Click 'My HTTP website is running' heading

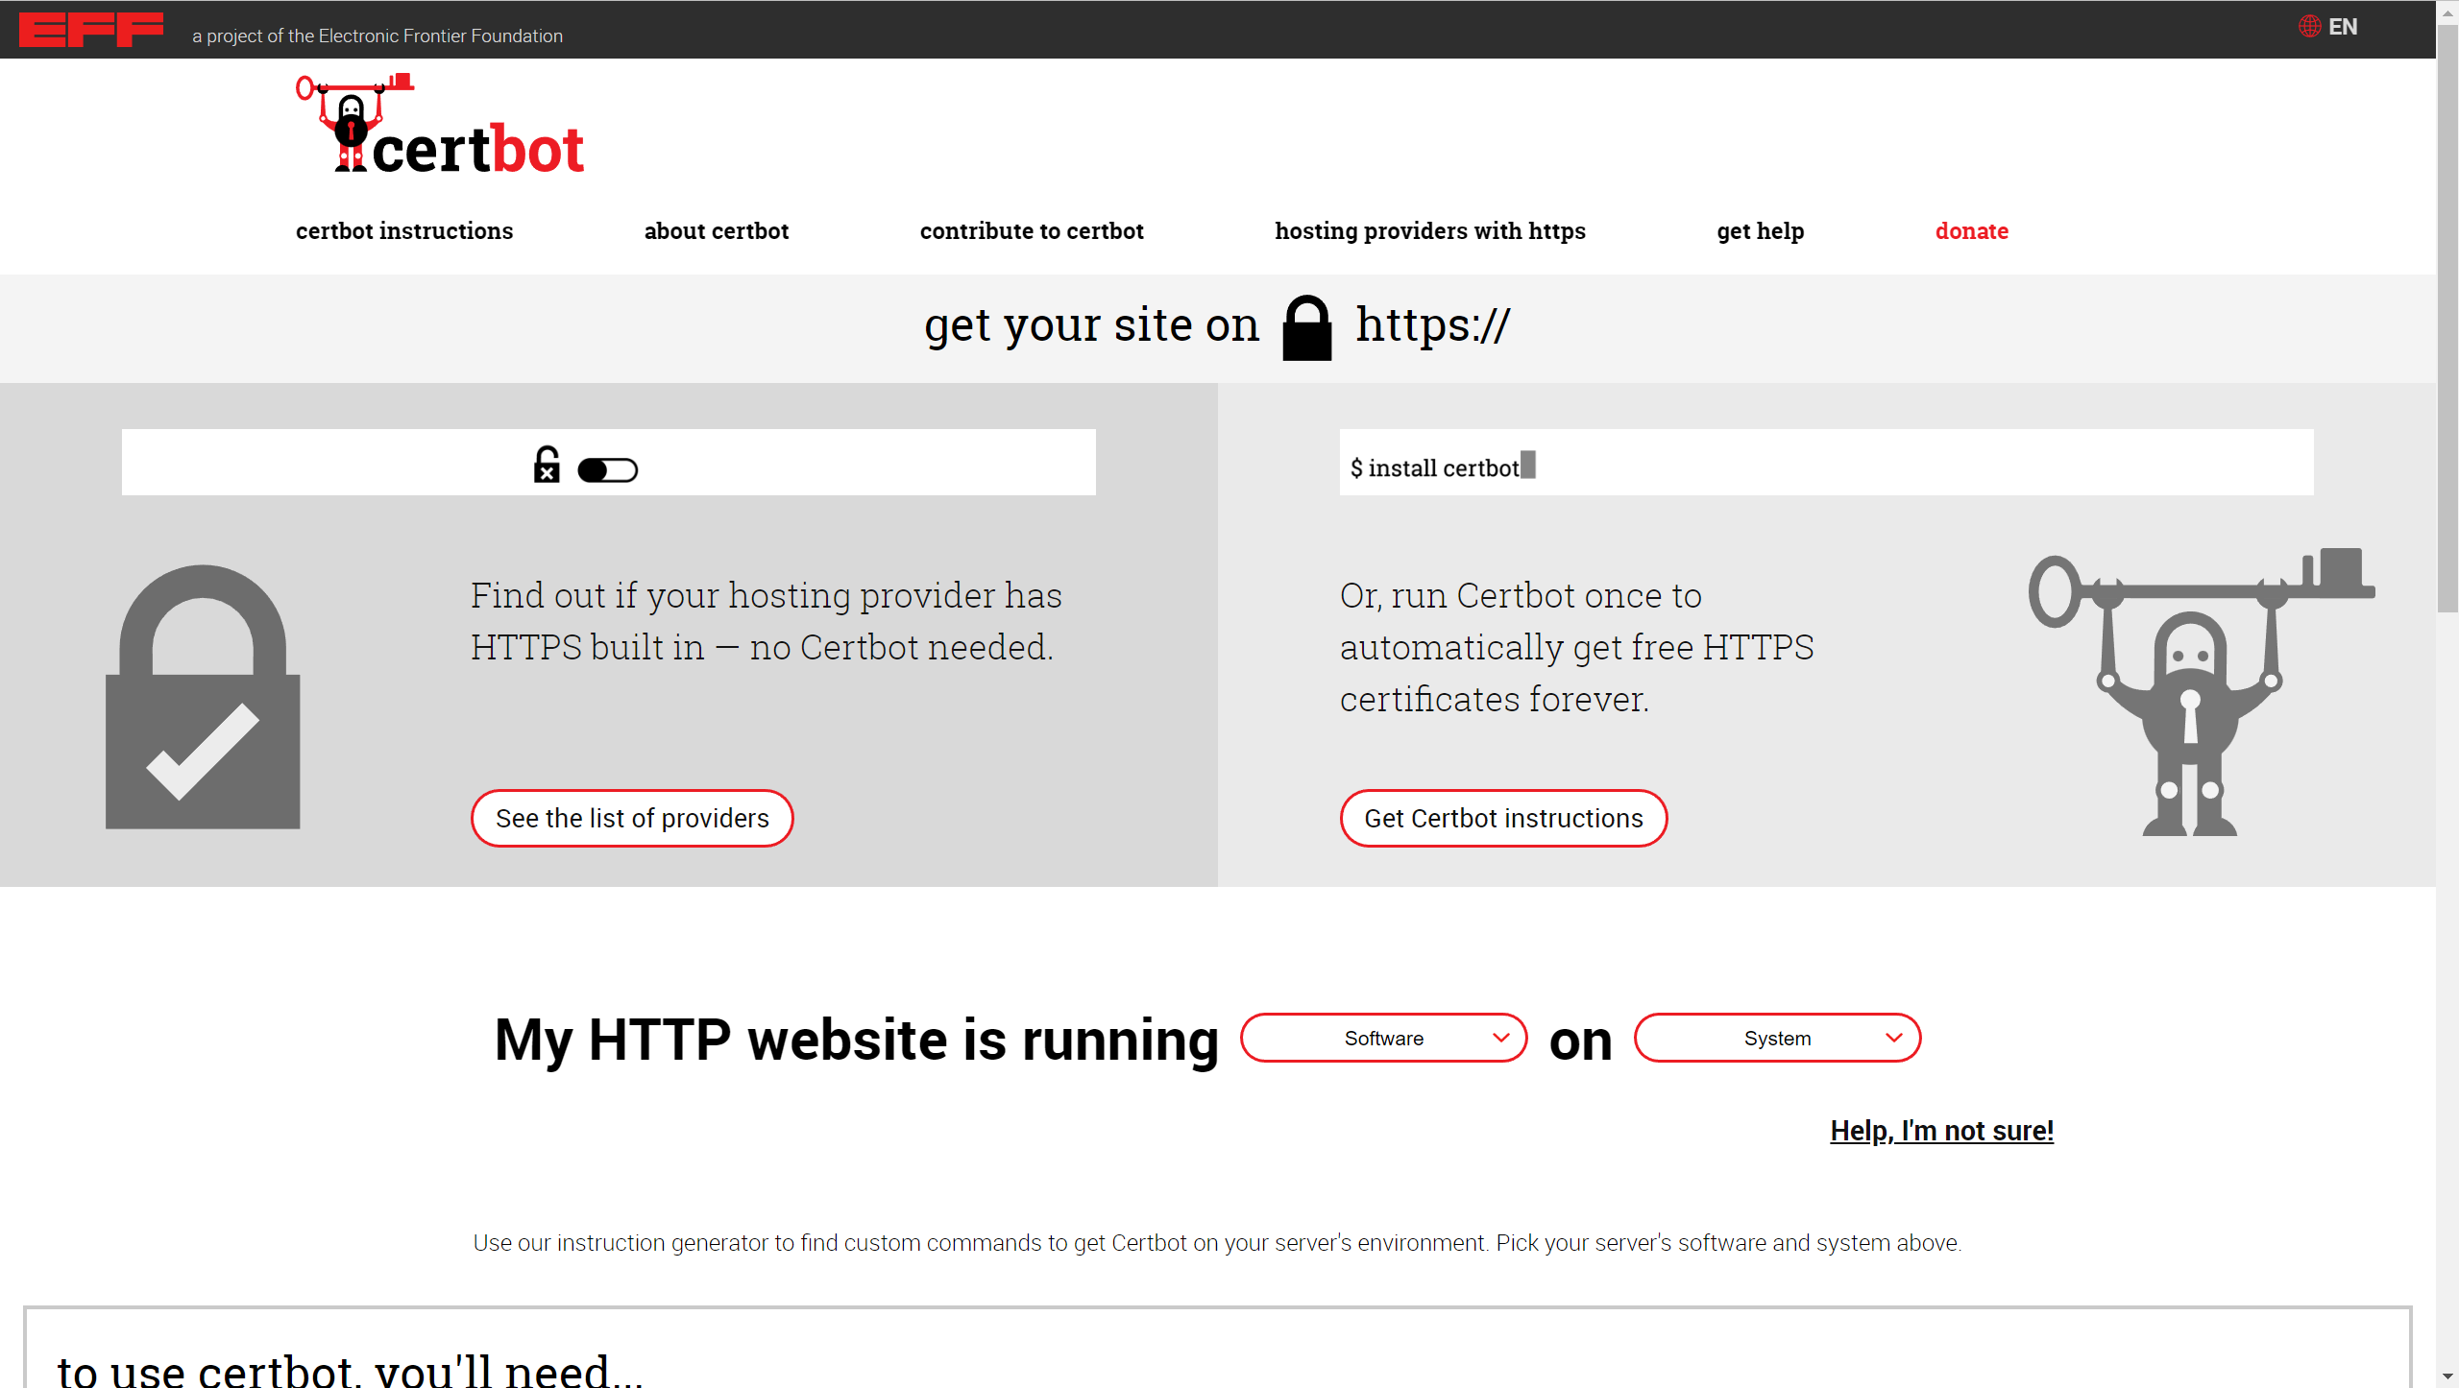tap(857, 1040)
